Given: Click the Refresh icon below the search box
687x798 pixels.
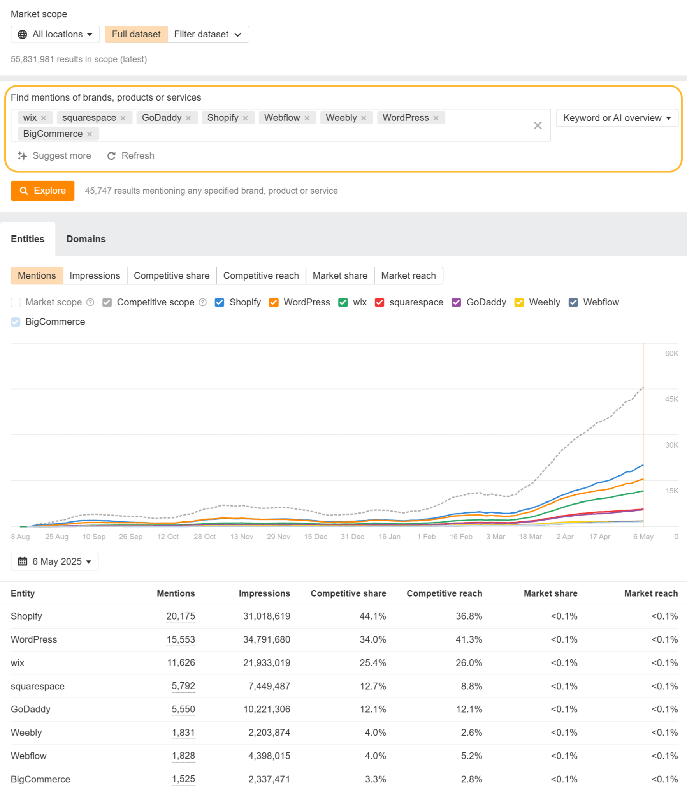Looking at the screenshot, I should coord(112,155).
